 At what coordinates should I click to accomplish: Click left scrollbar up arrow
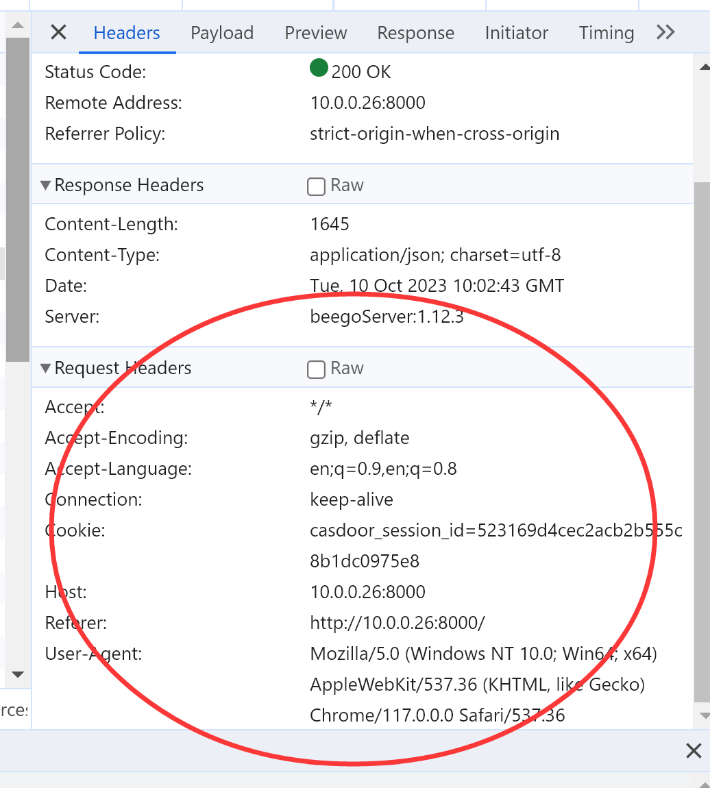18,25
